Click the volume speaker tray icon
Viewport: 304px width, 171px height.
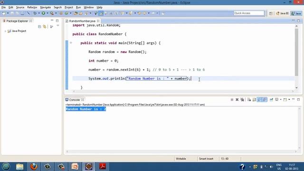271,167
